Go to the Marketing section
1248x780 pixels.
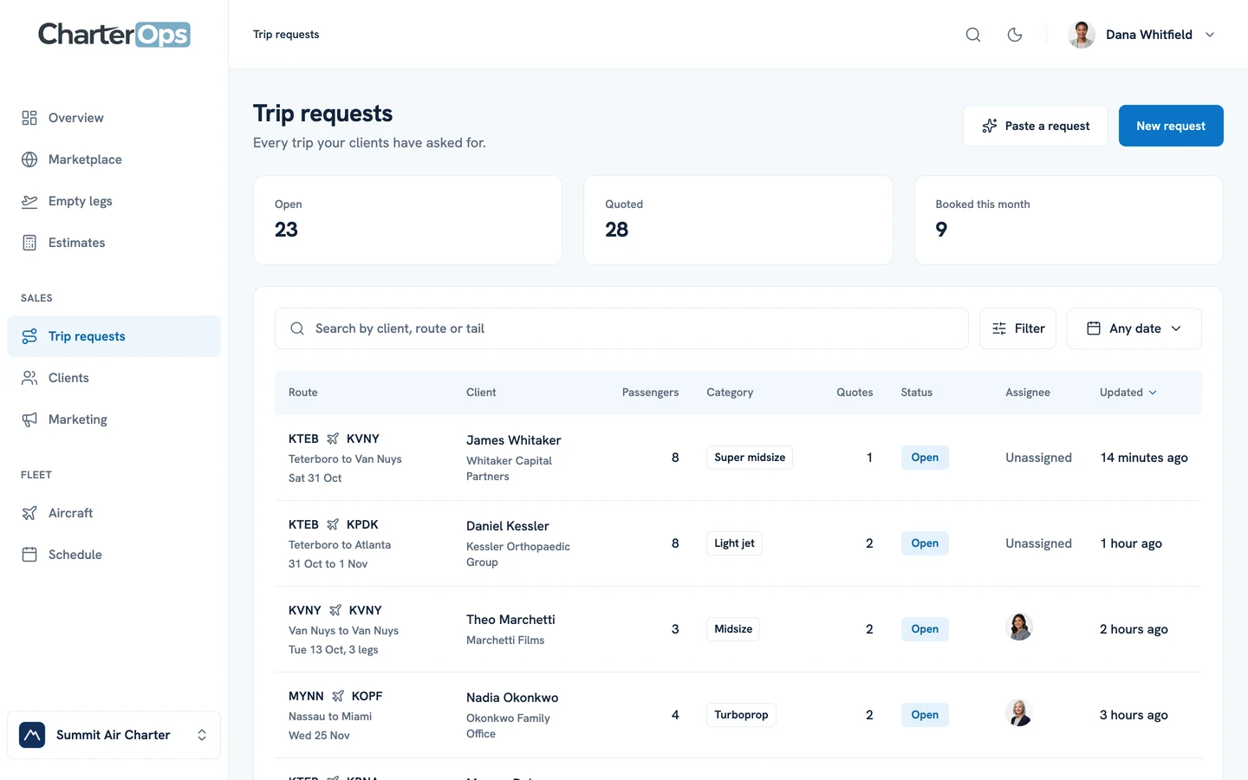[114, 419]
